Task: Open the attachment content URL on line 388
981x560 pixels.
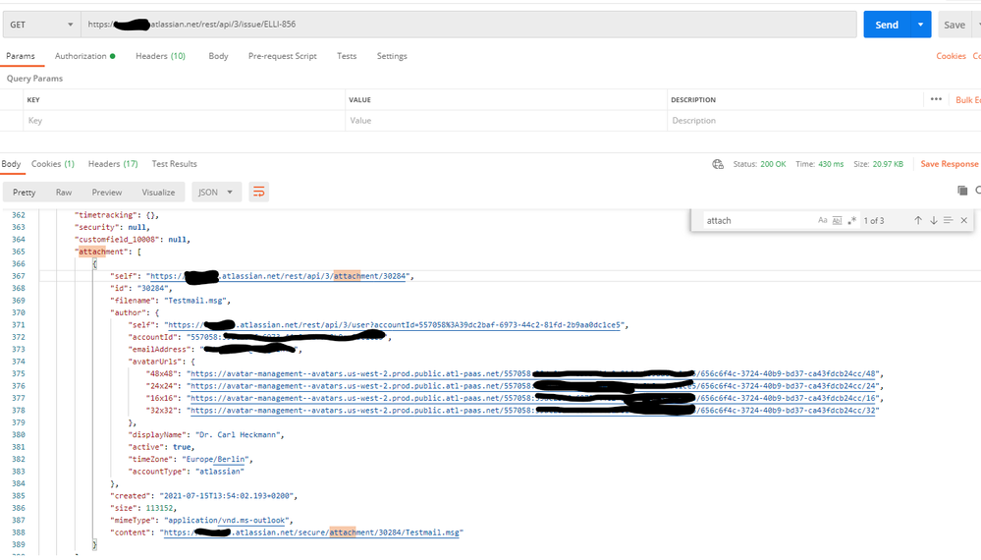Action: pyautogui.click(x=311, y=532)
